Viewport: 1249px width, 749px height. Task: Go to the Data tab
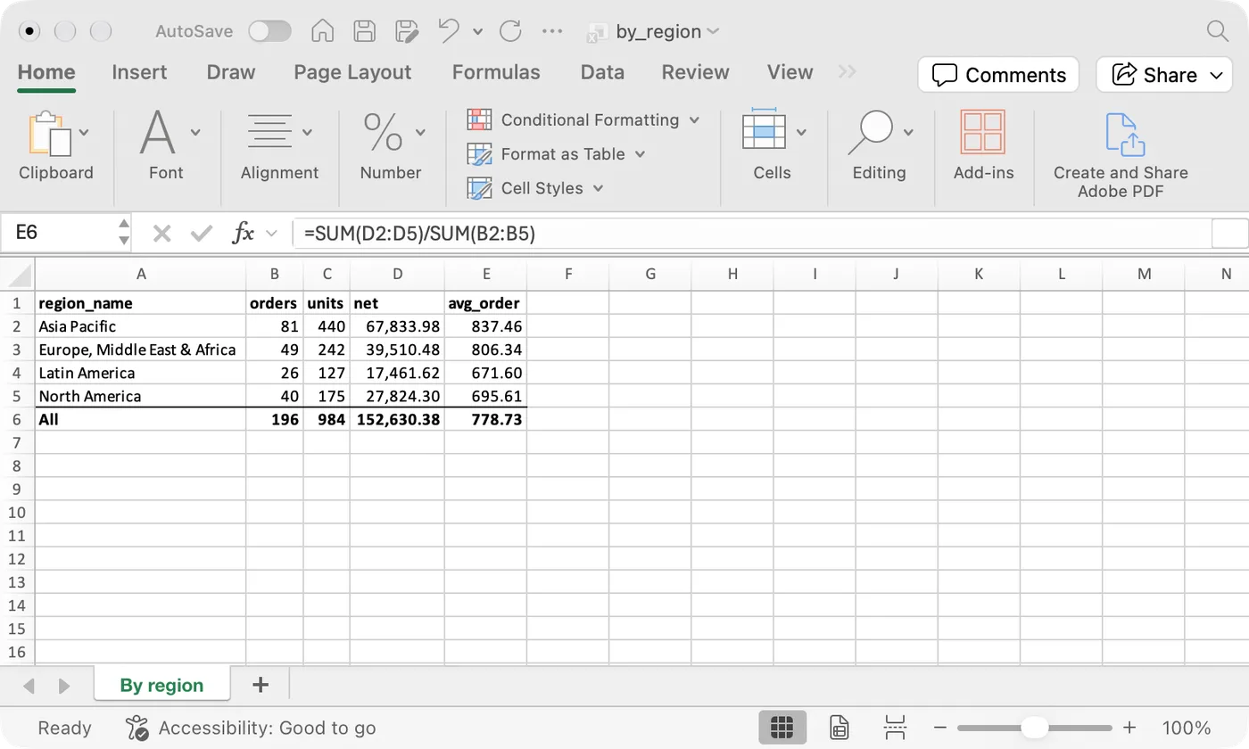[602, 72]
